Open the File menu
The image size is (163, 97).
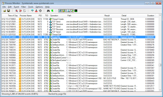(4, 7)
